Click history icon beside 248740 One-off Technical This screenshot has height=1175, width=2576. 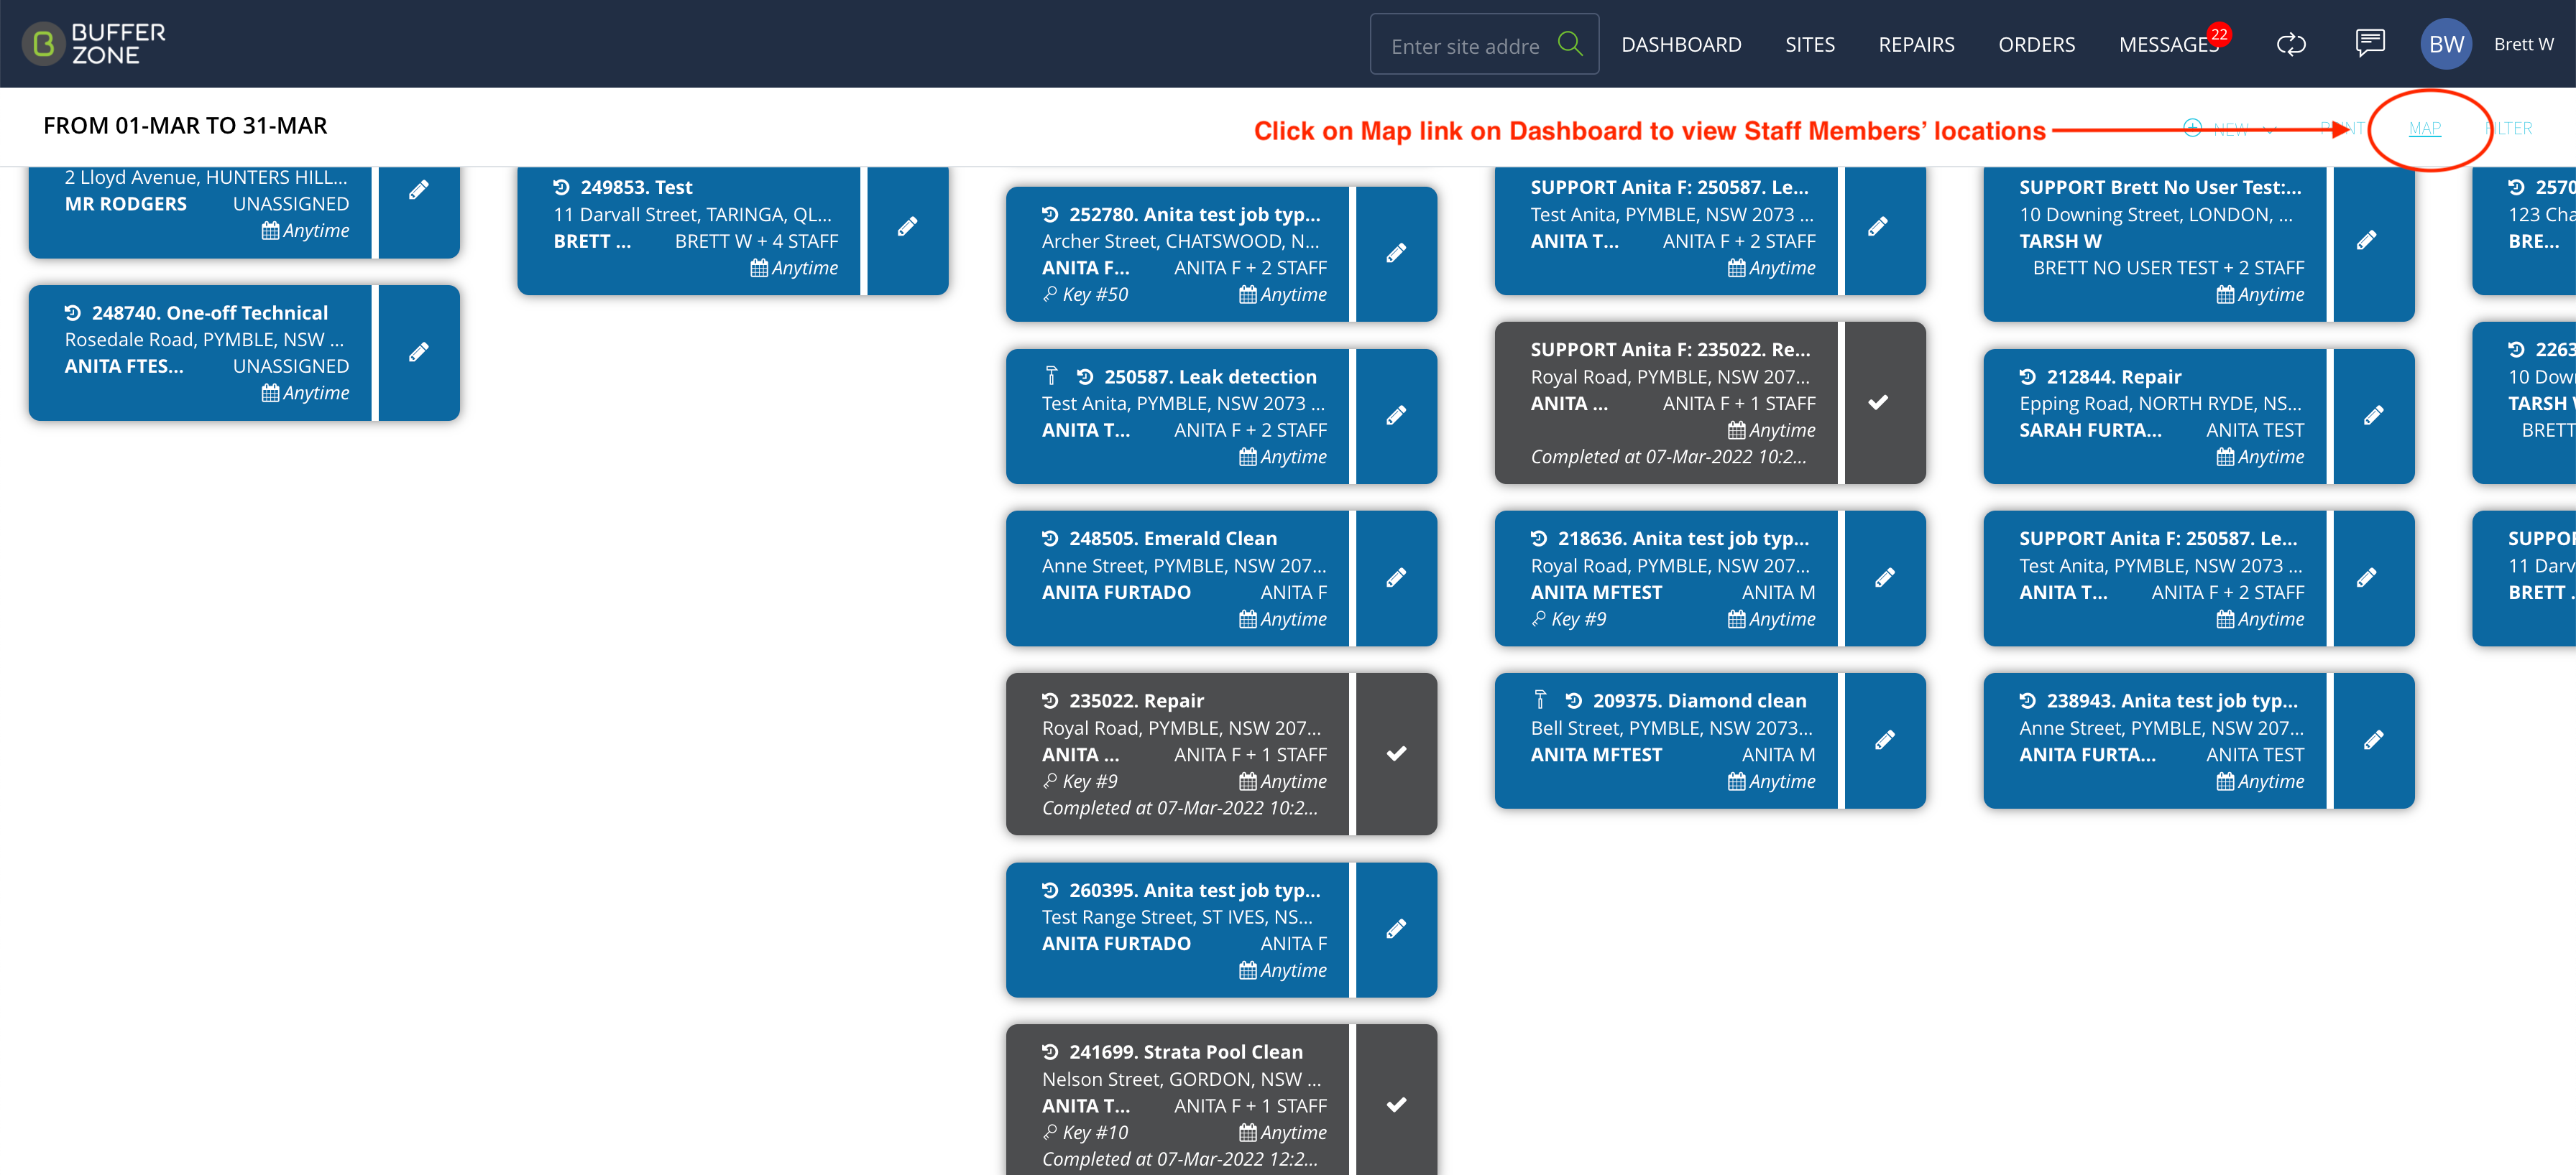[73, 312]
